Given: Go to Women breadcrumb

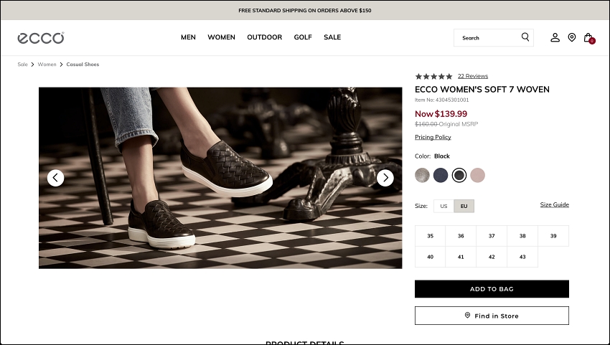Looking at the screenshot, I should (47, 65).
